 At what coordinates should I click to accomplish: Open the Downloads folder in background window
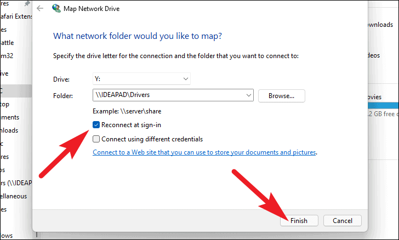(x=380, y=25)
